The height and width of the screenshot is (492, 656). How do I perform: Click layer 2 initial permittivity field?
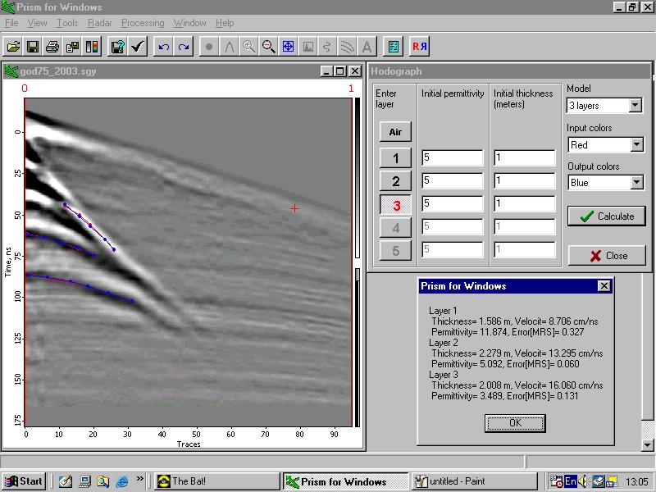point(453,180)
